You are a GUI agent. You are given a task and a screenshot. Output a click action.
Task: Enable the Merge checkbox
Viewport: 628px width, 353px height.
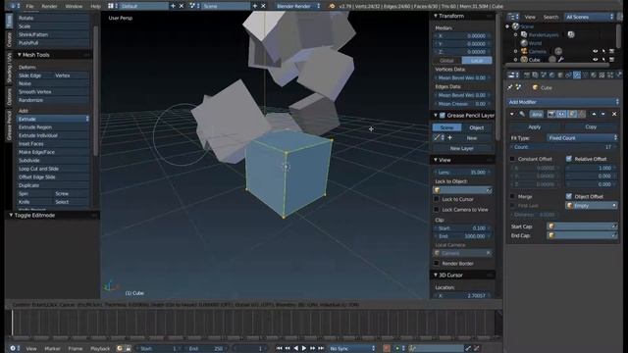(x=512, y=196)
